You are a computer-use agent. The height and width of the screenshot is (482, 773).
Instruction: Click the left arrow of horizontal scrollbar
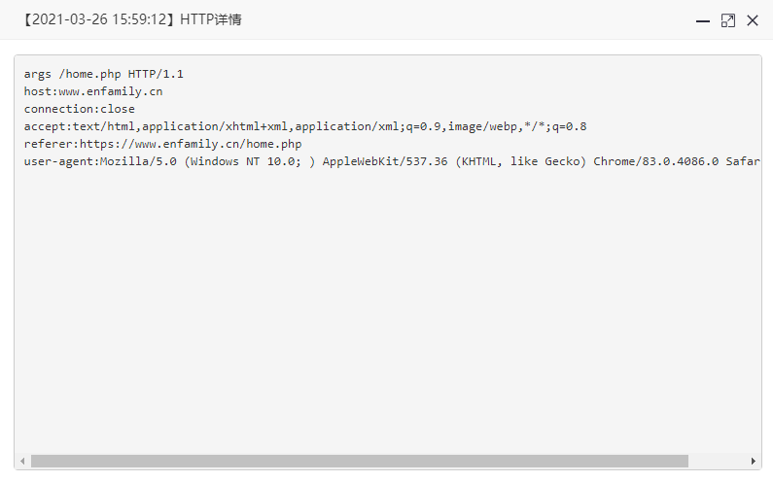[22, 462]
